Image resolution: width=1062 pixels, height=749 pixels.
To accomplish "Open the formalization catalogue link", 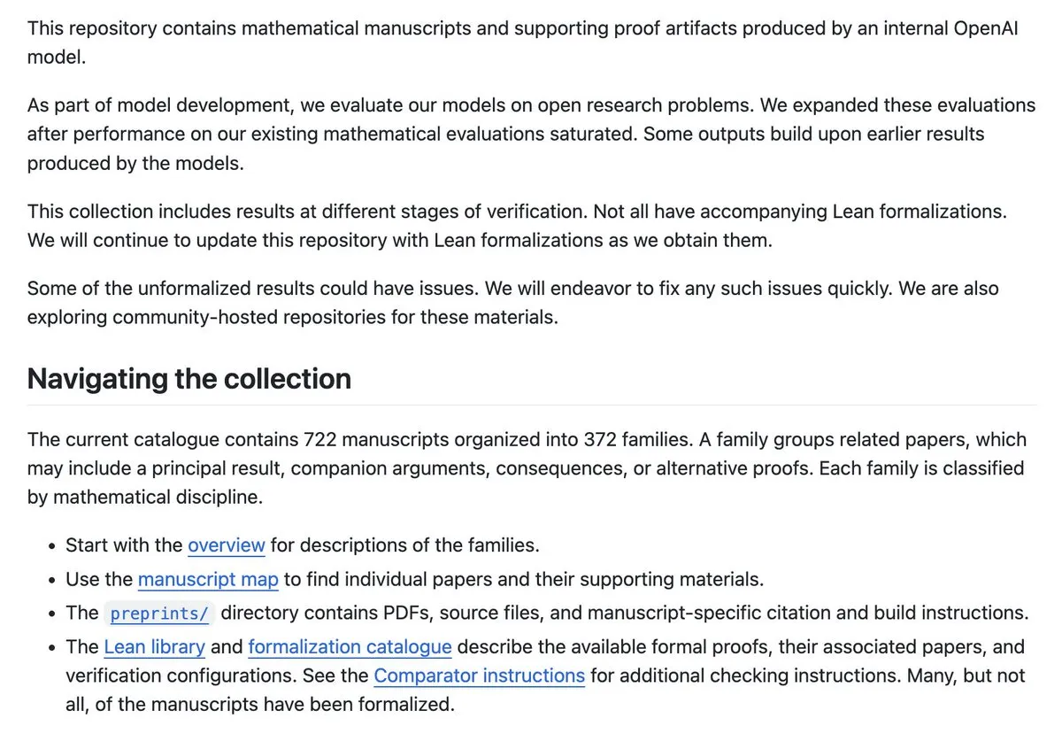I will pyautogui.click(x=350, y=647).
